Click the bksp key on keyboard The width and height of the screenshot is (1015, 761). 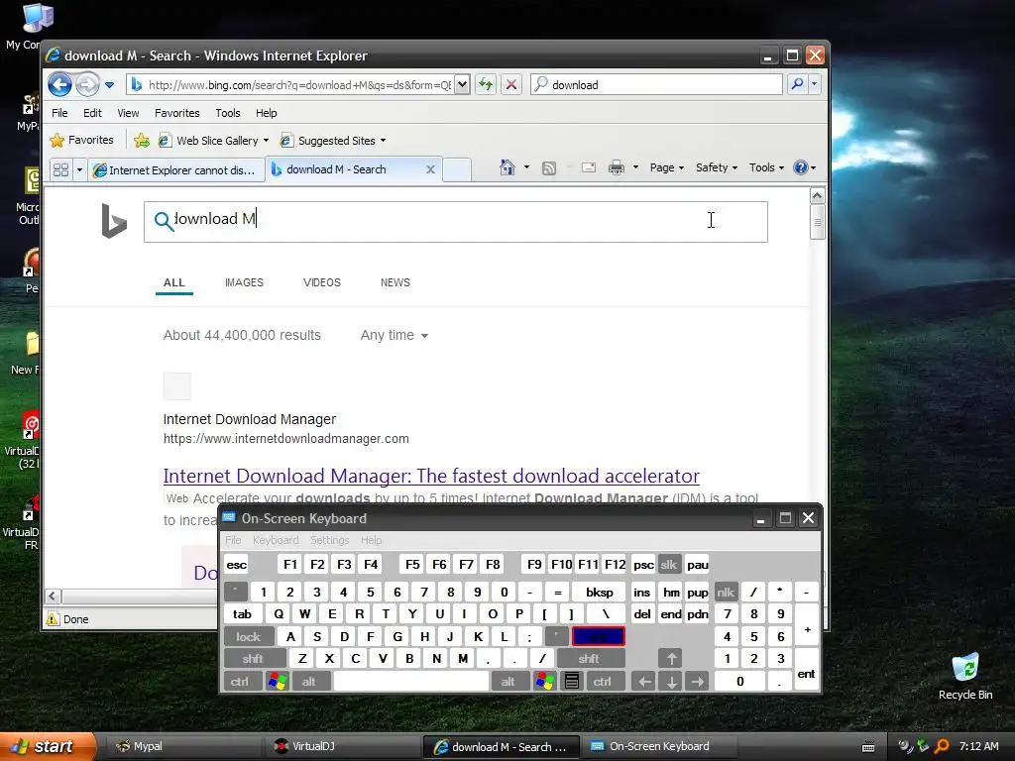click(600, 593)
